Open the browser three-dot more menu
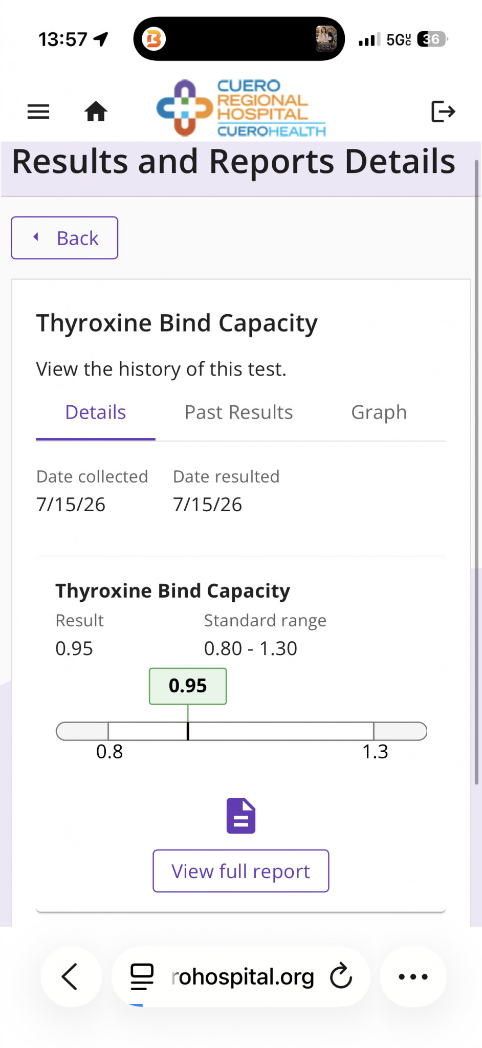Viewport: 482px width, 1048px height. [x=413, y=976]
